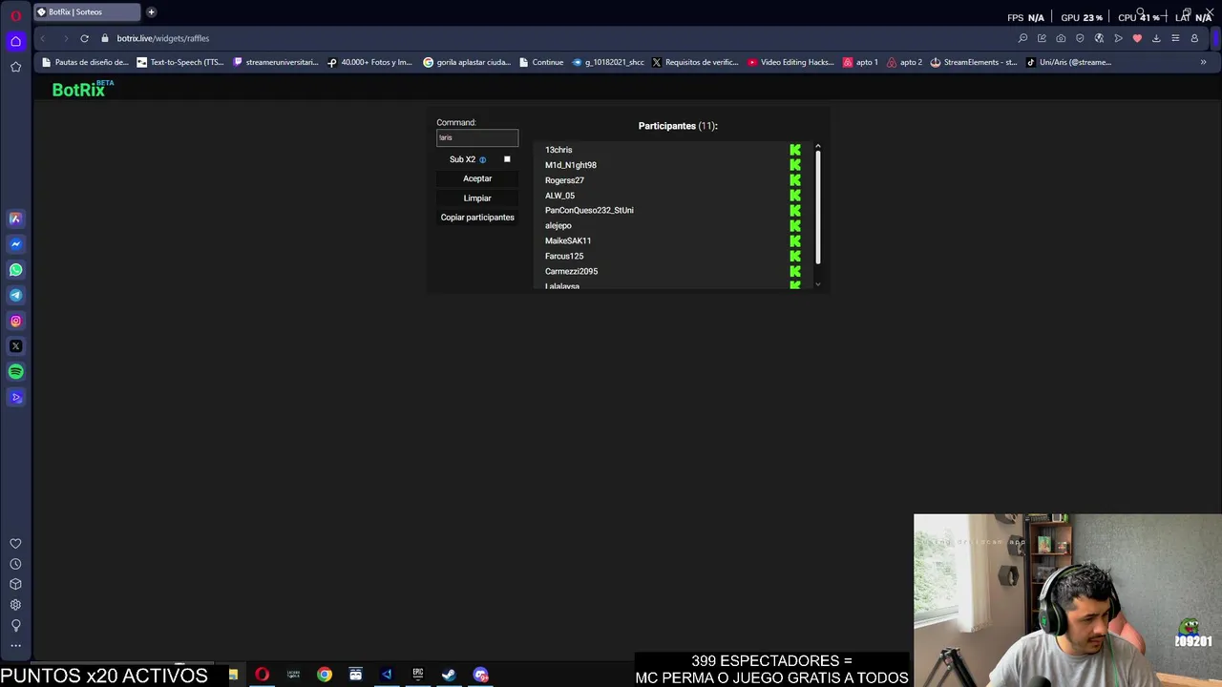Open WhatsApp in the sidebar
The image size is (1222, 687).
[x=15, y=270]
